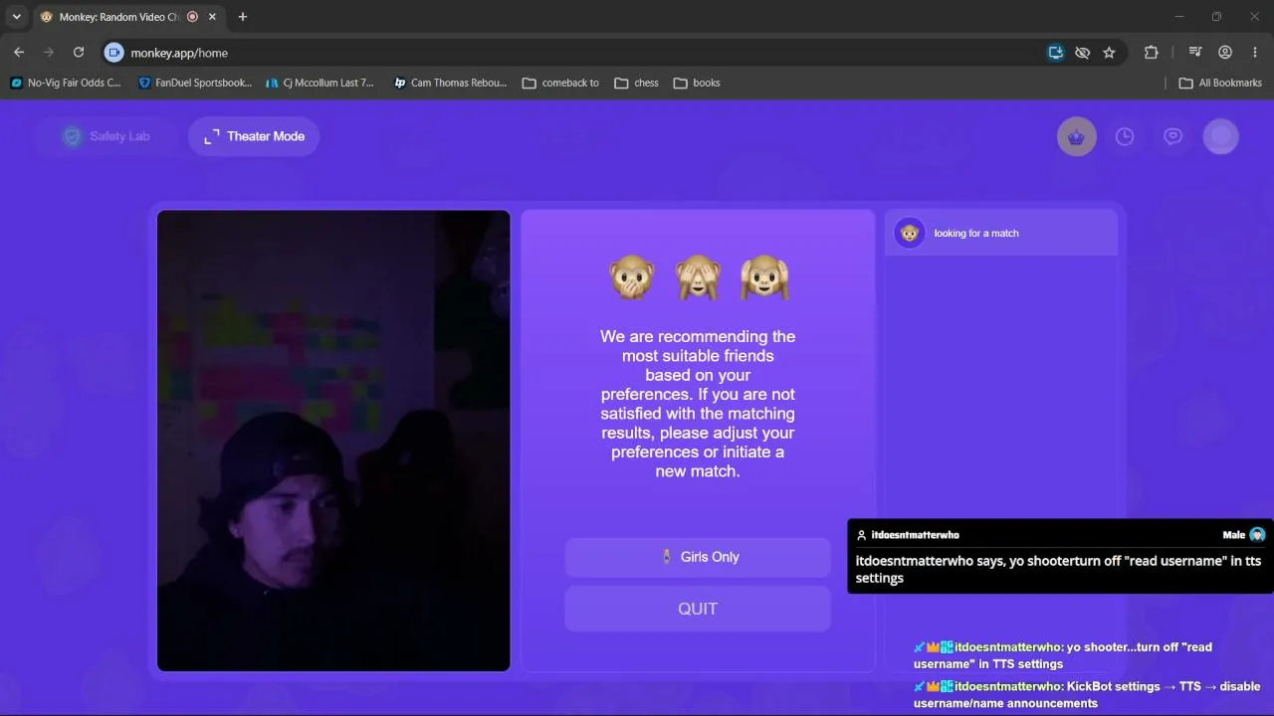Open the match history clock icon
Viewport: 1274px width, 716px height.
(x=1125, y=137)
